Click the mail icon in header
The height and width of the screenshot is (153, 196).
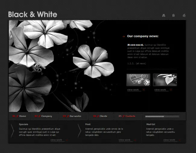184,15
